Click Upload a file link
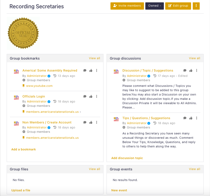Viewport: 210px width, 196px height. pos(21,190)
